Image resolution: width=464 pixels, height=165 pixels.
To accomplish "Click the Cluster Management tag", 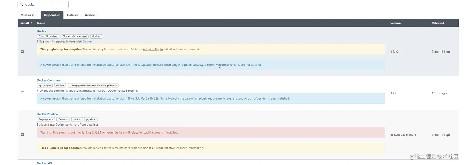I will pos(75,36).
